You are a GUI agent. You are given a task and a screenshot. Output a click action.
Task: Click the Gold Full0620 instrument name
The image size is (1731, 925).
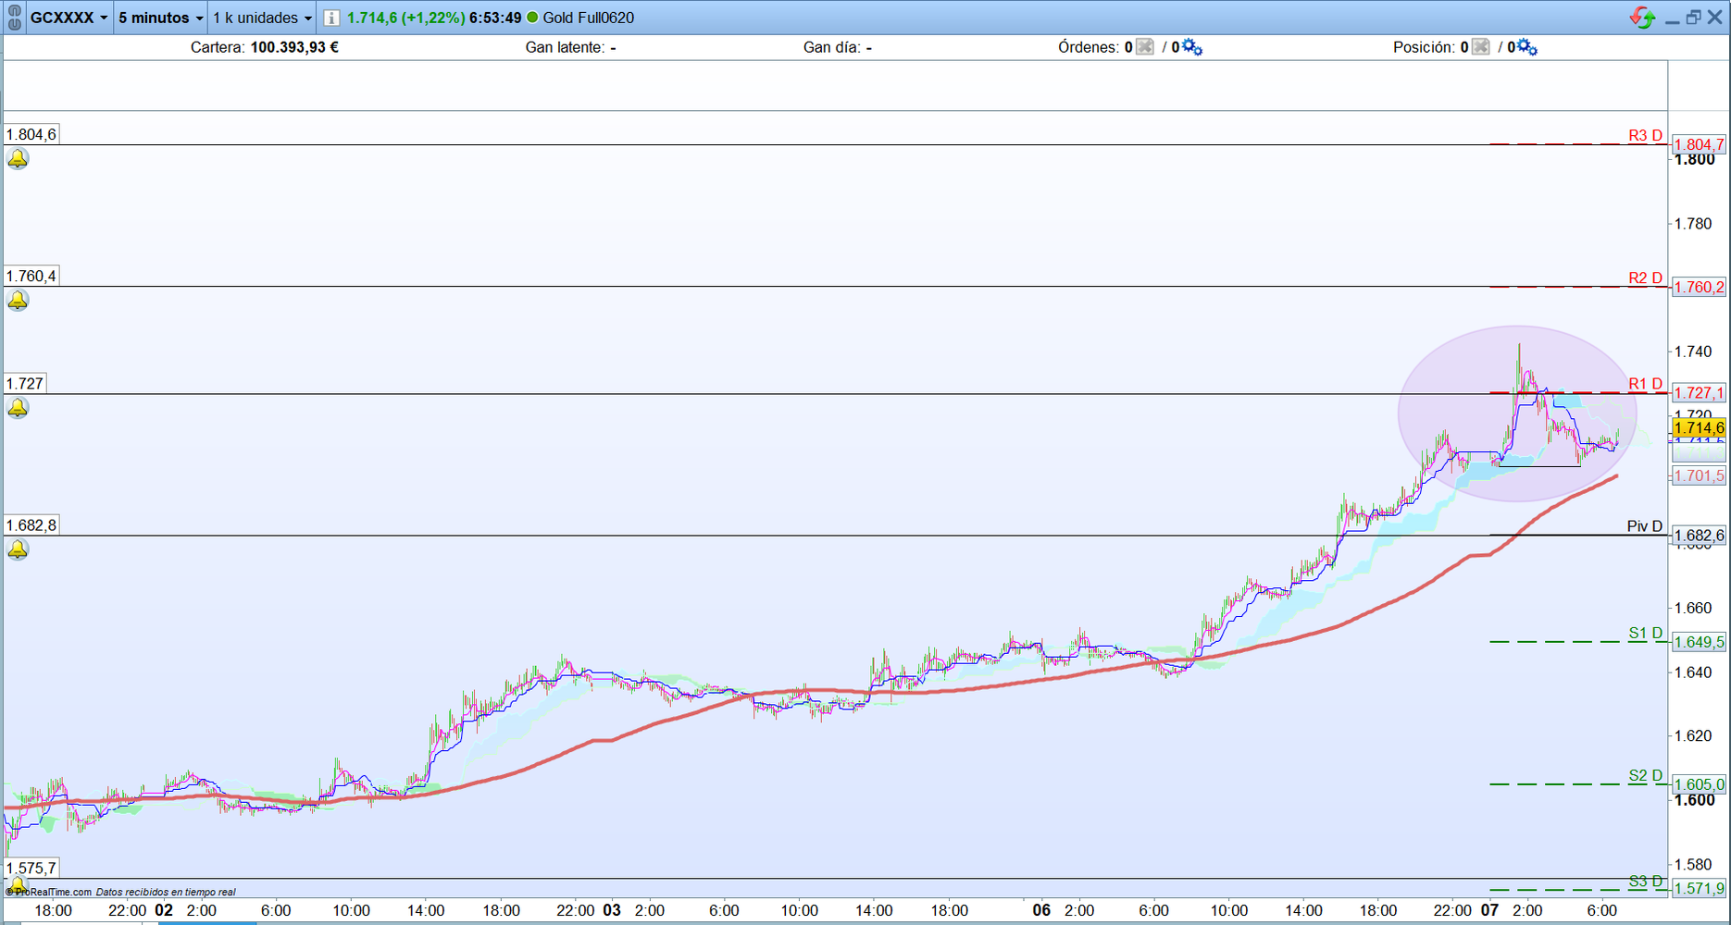589,18
